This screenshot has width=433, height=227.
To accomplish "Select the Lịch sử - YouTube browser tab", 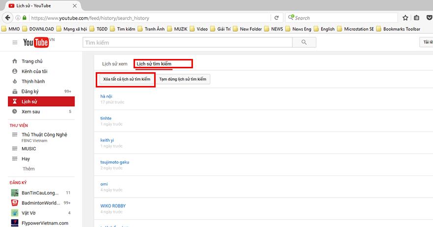I will click(43, 5).
